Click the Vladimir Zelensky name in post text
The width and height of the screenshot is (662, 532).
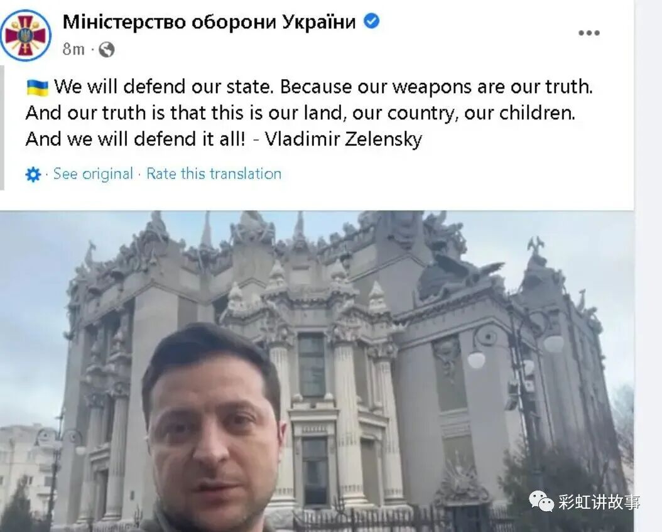(343, 139)
